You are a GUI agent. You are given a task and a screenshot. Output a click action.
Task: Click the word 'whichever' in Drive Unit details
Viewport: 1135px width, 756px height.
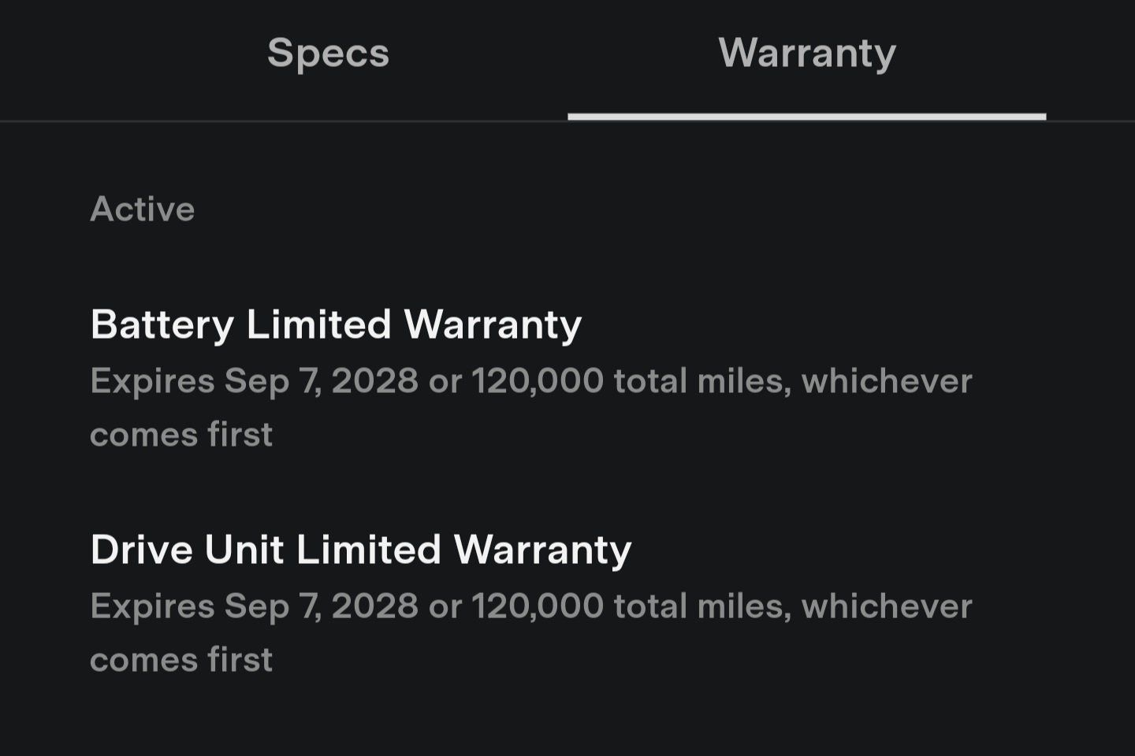tap(888, 606)
